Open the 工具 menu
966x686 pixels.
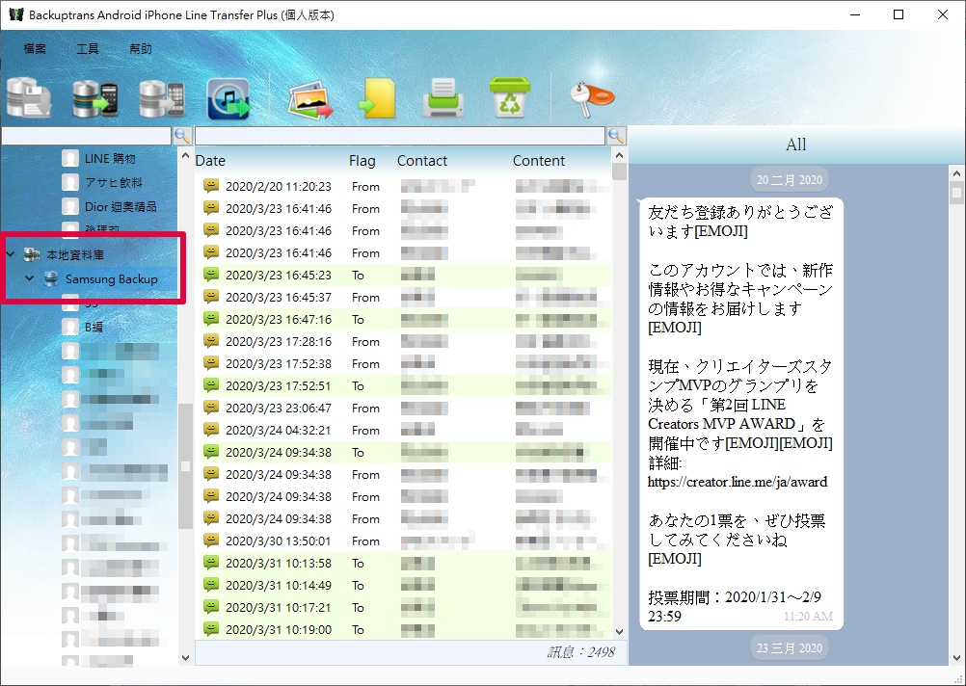coord(88,48)
